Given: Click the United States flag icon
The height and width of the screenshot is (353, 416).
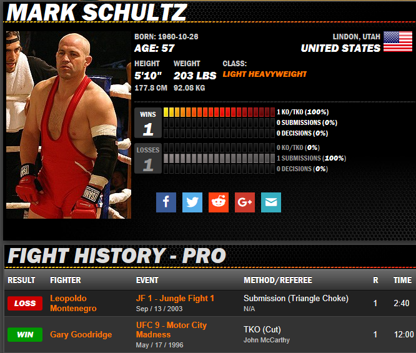Looking at the screenshot, I should [398, 42].
